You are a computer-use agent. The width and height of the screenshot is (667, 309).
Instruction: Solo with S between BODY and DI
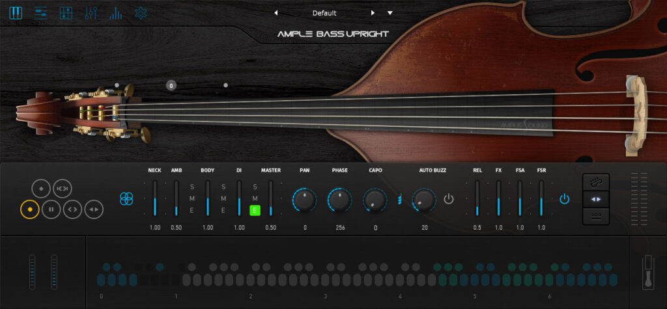coord(223,187)
